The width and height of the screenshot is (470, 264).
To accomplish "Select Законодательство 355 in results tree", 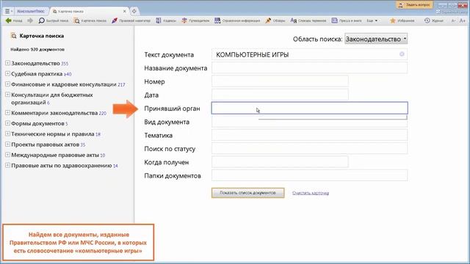I will 40,64.
